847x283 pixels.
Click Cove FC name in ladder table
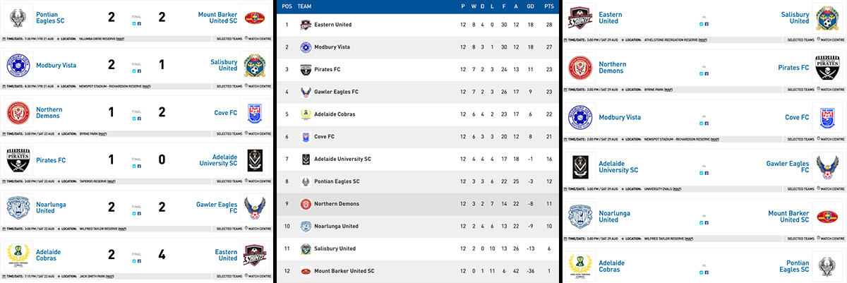point(325,136)
